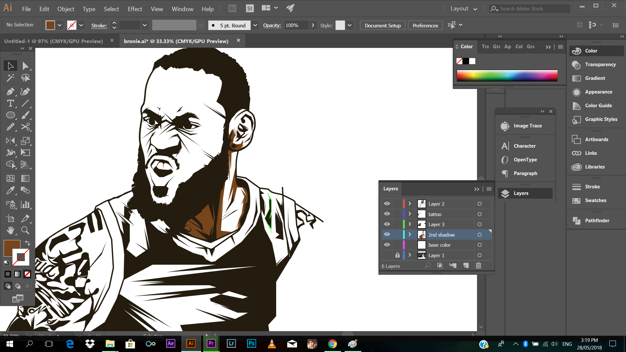This screenshot has height=352, width=626.
Task: Select the Type tool
Action: [10, 103]
